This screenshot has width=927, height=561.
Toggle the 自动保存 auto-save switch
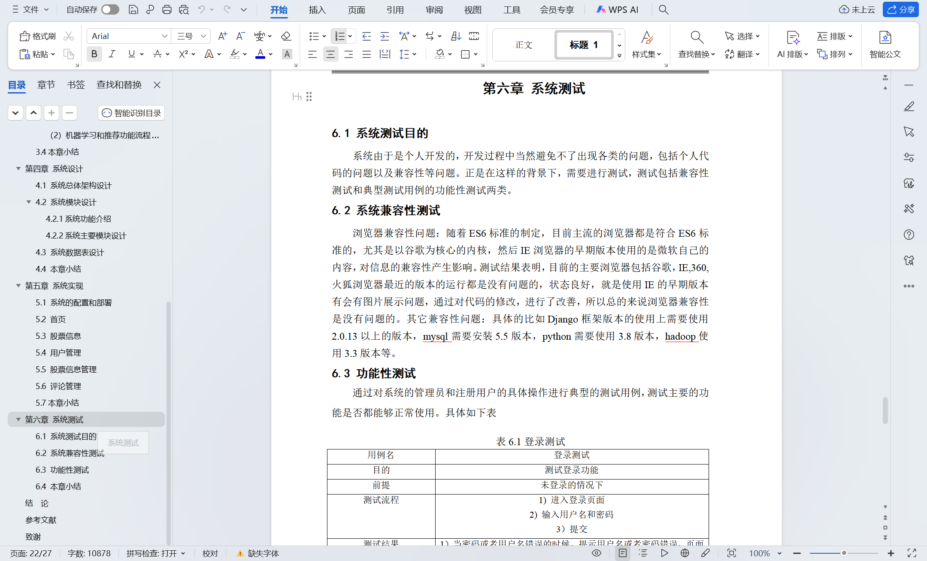110,9
